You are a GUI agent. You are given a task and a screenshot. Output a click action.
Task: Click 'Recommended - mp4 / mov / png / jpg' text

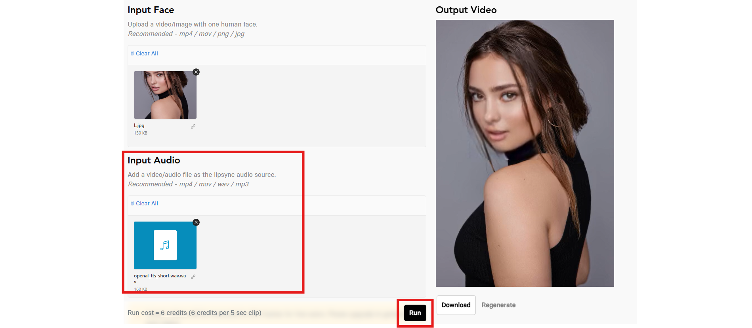(x=186, y=34)
